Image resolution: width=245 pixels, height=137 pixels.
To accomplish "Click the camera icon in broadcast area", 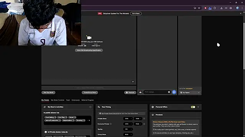I will (89, 38).
